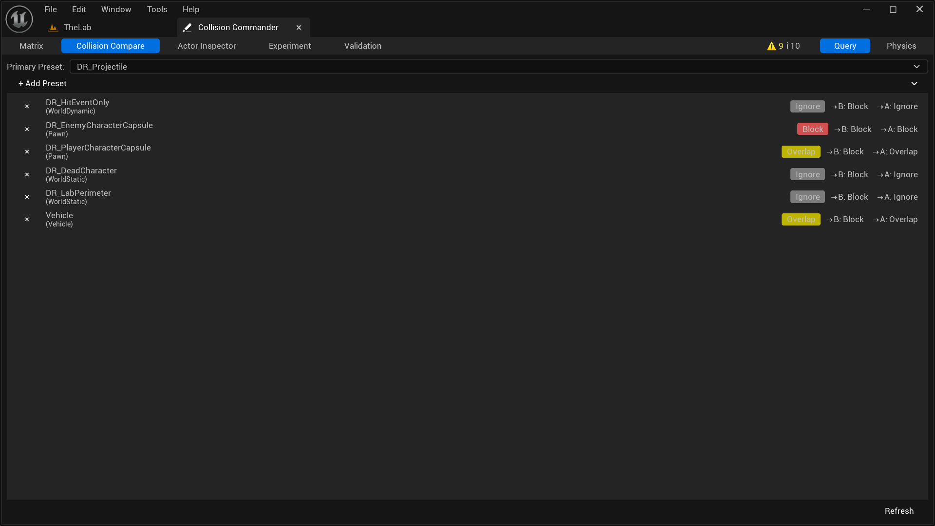Toggle the Block response for DR_EnemyCharacterCapsule
935x526 pixels.
(812, 129)
